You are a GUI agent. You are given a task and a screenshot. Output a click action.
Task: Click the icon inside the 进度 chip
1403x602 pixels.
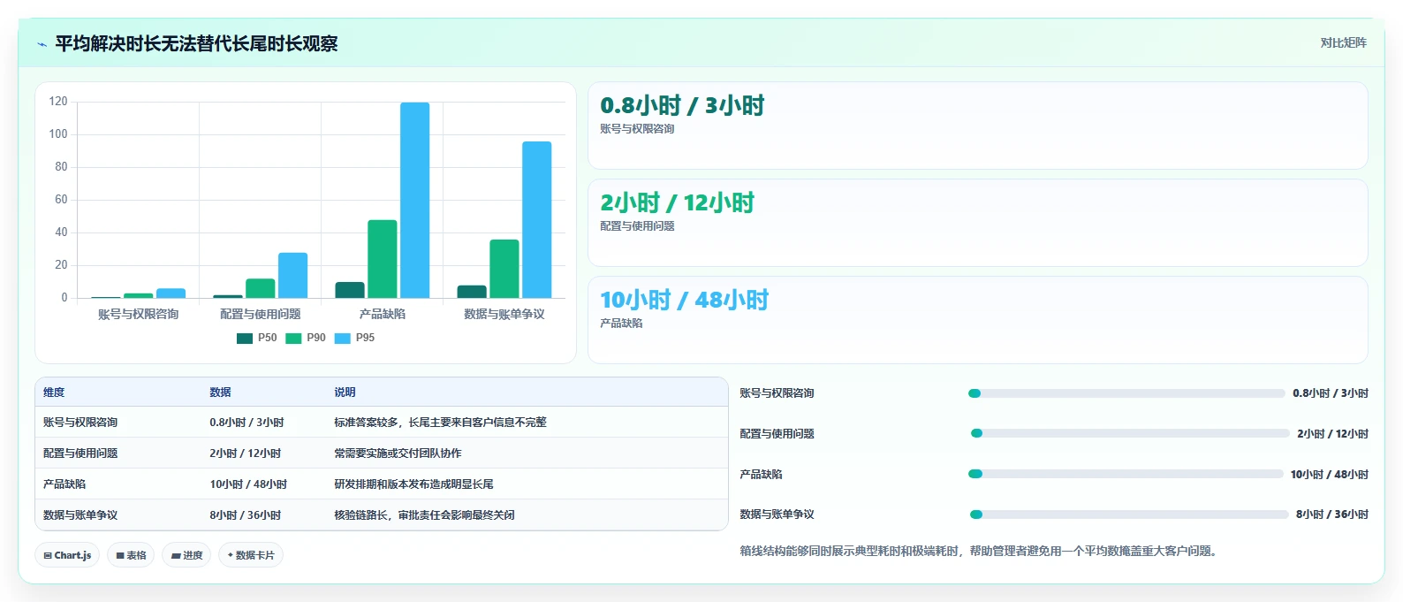click(x=176, y=556)
